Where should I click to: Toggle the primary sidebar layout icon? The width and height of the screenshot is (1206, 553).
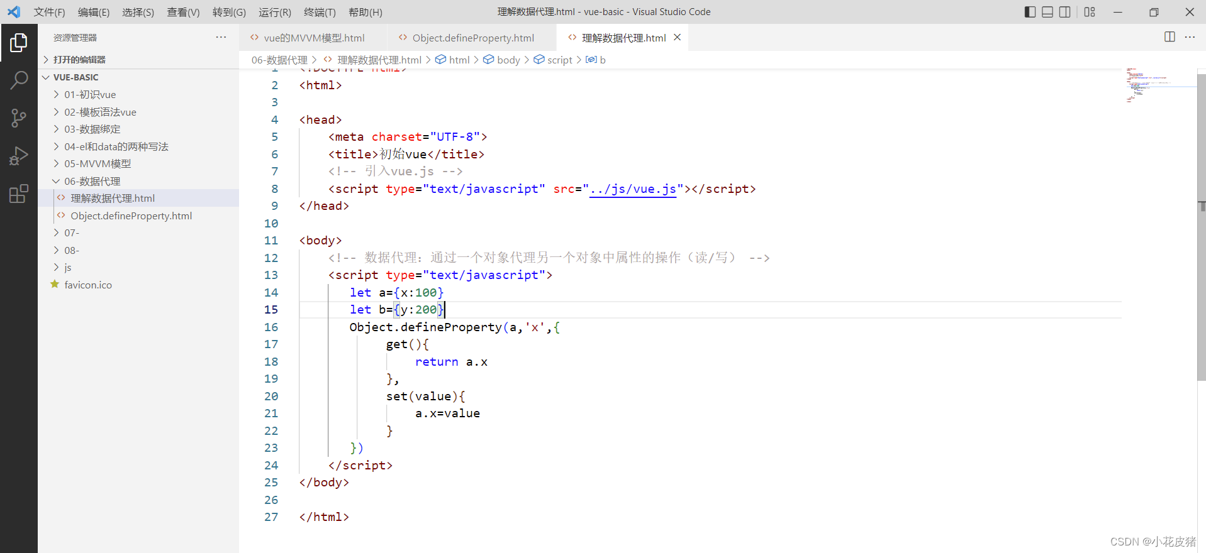point(1030,12)
